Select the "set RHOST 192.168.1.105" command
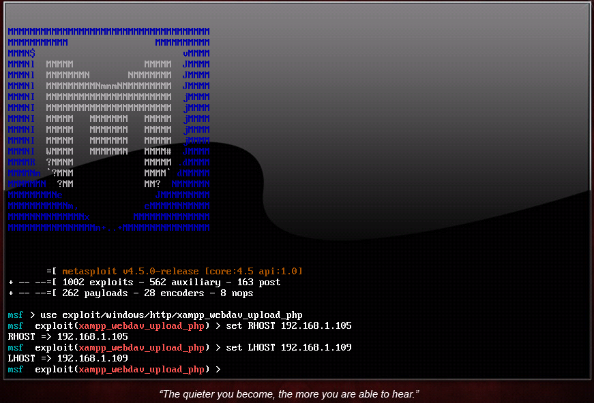 pos(288,326)
